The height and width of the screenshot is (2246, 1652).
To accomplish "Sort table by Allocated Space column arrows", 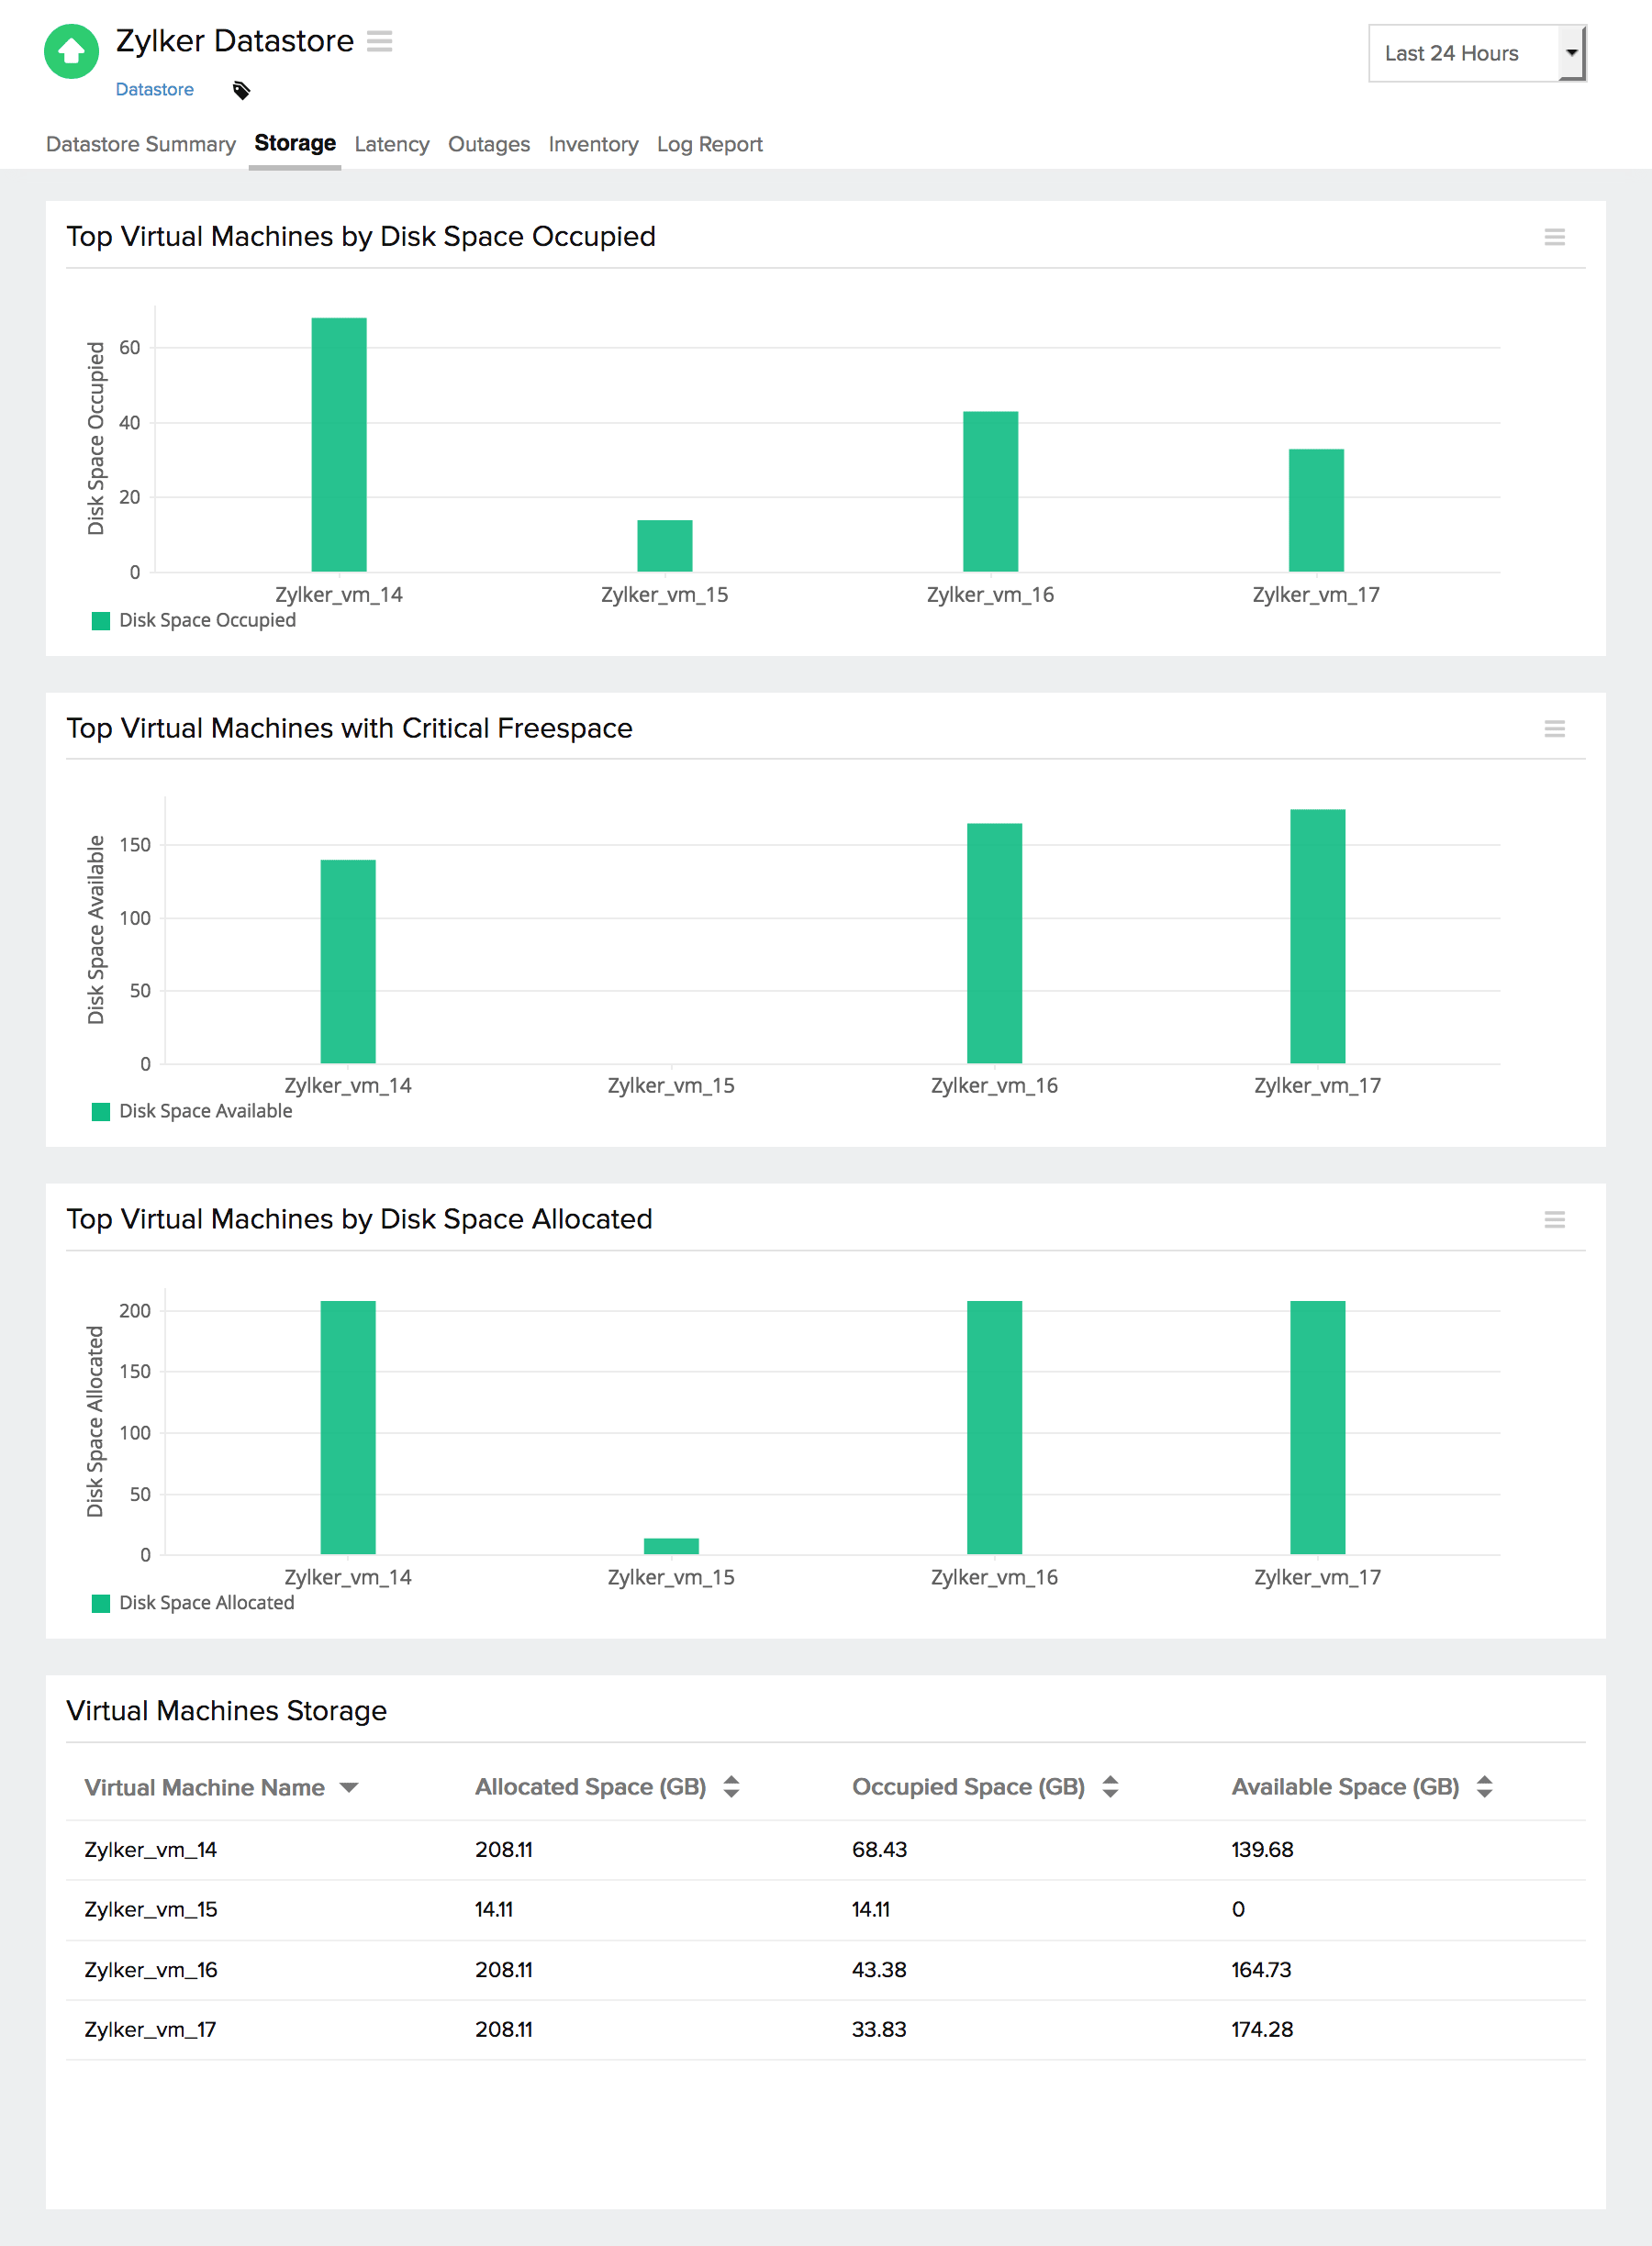I will [731, 1786].
